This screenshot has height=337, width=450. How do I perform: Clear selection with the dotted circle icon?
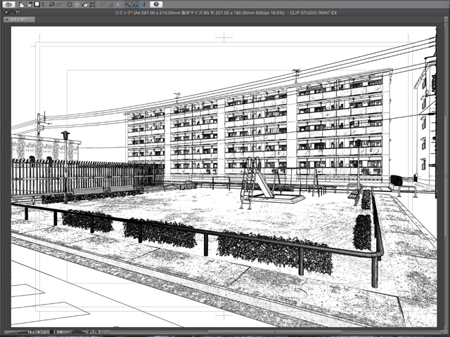[x=70, y=5]
